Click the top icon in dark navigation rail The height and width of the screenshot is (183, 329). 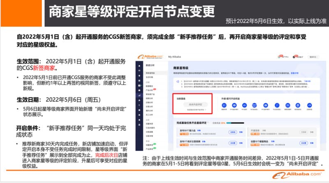139,66
